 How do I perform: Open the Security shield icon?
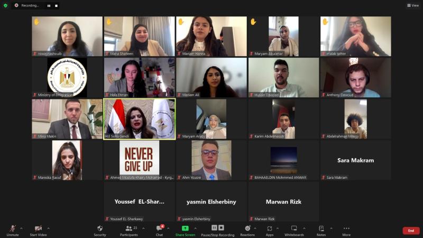click(x=100, y=228)
